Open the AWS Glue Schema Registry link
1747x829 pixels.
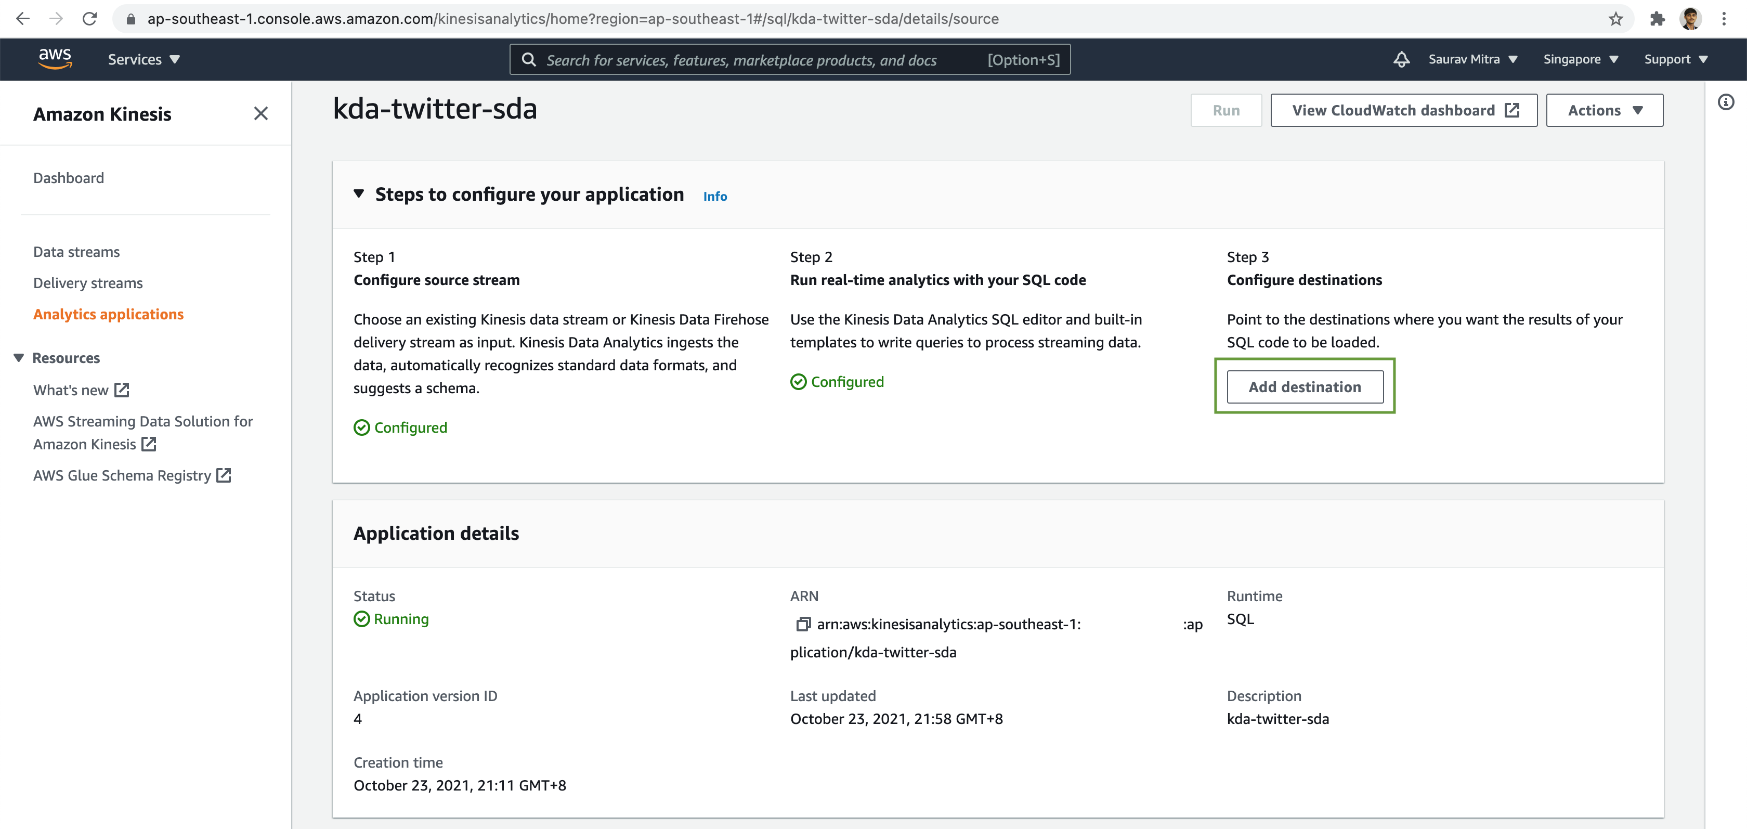click(x=132, y=475)
